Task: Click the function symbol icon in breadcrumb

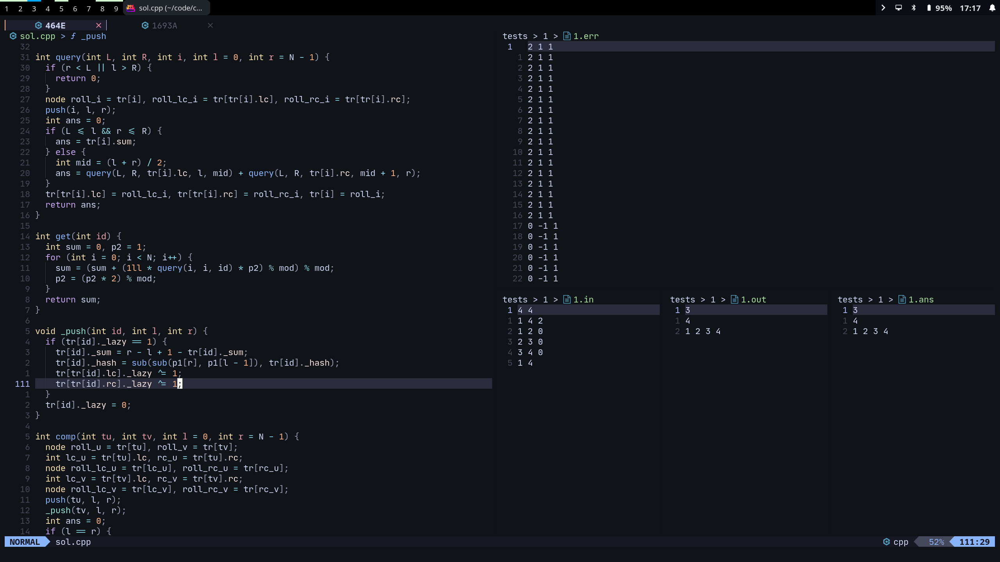Action: [73, 36]
